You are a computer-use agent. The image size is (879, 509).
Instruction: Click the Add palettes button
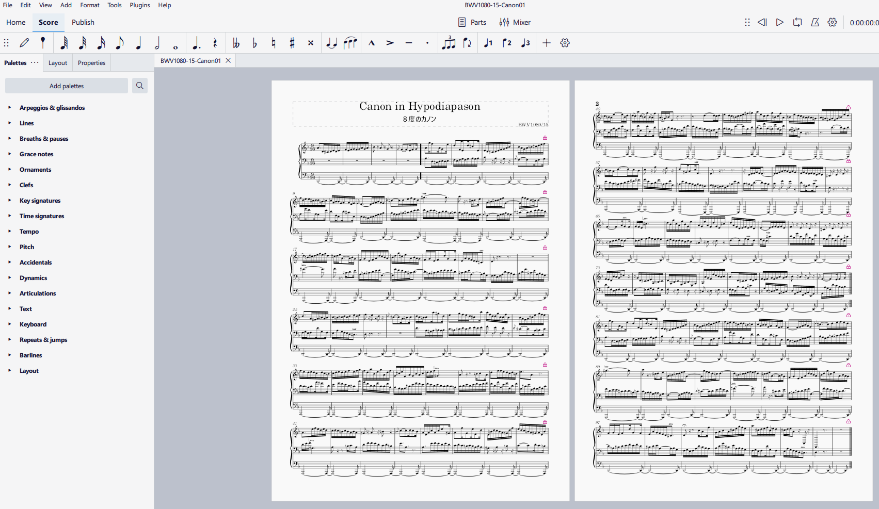click(x=67, y=86)
